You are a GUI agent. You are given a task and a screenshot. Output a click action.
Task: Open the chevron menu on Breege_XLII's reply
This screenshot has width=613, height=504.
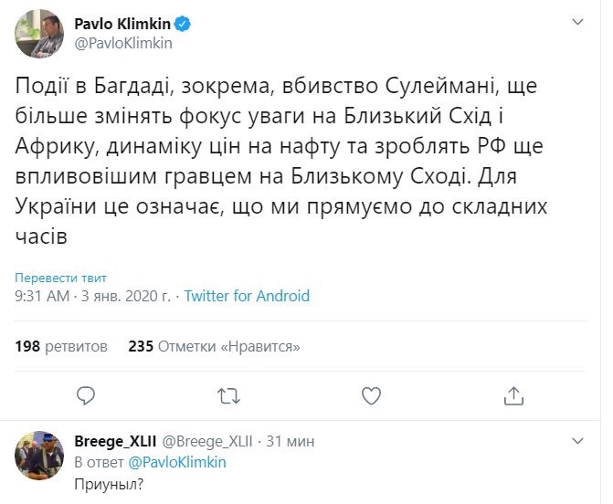[x=577, y=442]
